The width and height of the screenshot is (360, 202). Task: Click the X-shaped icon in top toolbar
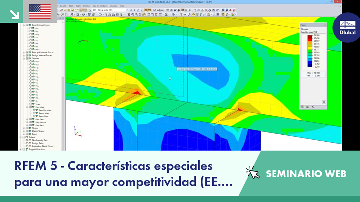pyautogui.click(x=206, y=10)
